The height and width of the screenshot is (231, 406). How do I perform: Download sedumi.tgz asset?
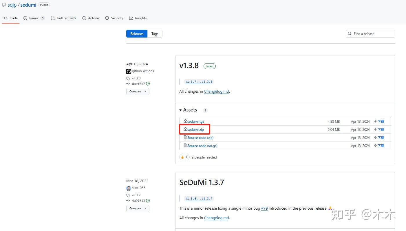[x=196, y=122]
